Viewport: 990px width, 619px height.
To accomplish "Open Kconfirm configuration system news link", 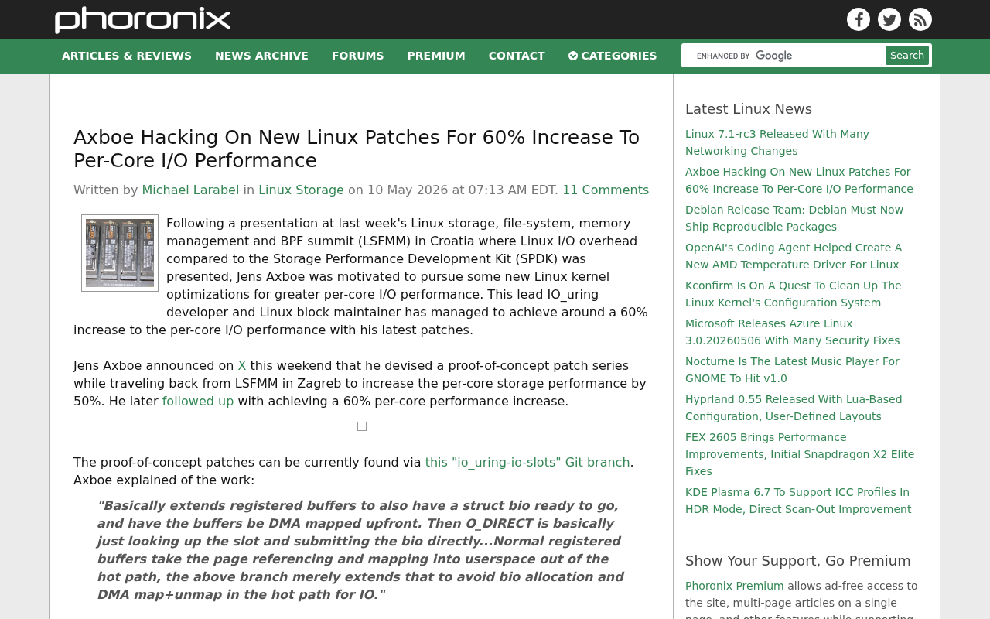I will [x=794, y=294].
